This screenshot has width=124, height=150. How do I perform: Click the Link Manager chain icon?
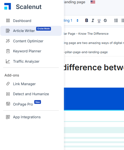pos(8,84)
